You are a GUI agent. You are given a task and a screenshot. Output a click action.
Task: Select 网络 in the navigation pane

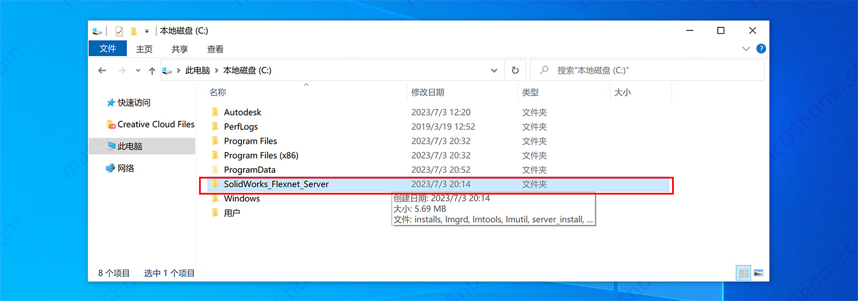coord(126,168)
